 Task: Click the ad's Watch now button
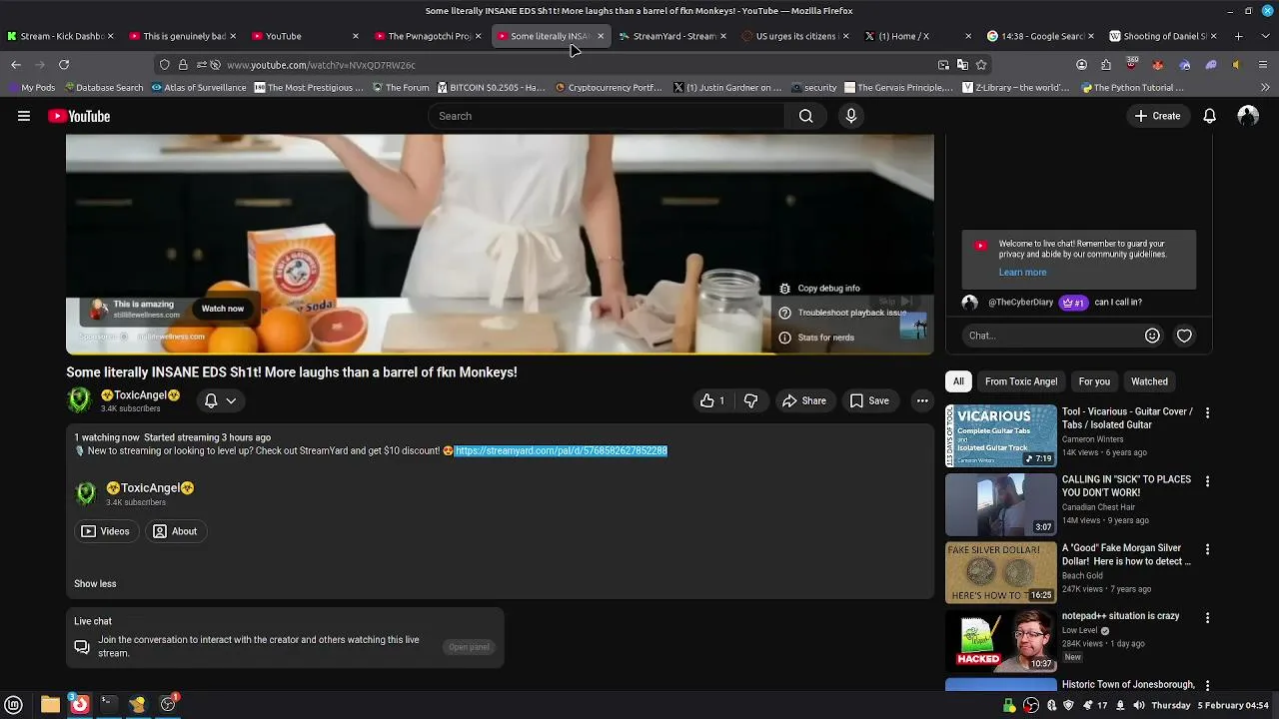tap(223, 309)
